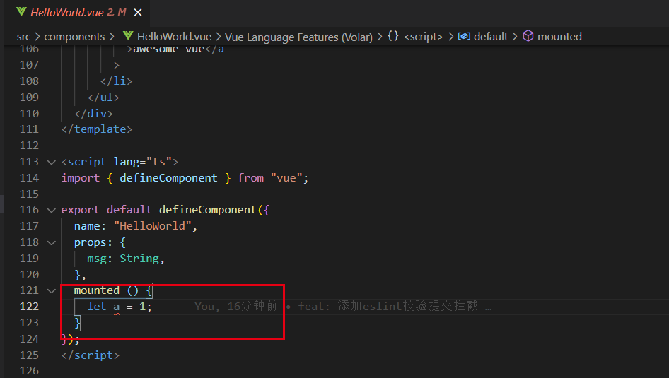The height and width of the screenshot is (378, 669).
Task: Select the mounted breadcrumb segment
Action: pyautogui.click(x=559, y=37)
